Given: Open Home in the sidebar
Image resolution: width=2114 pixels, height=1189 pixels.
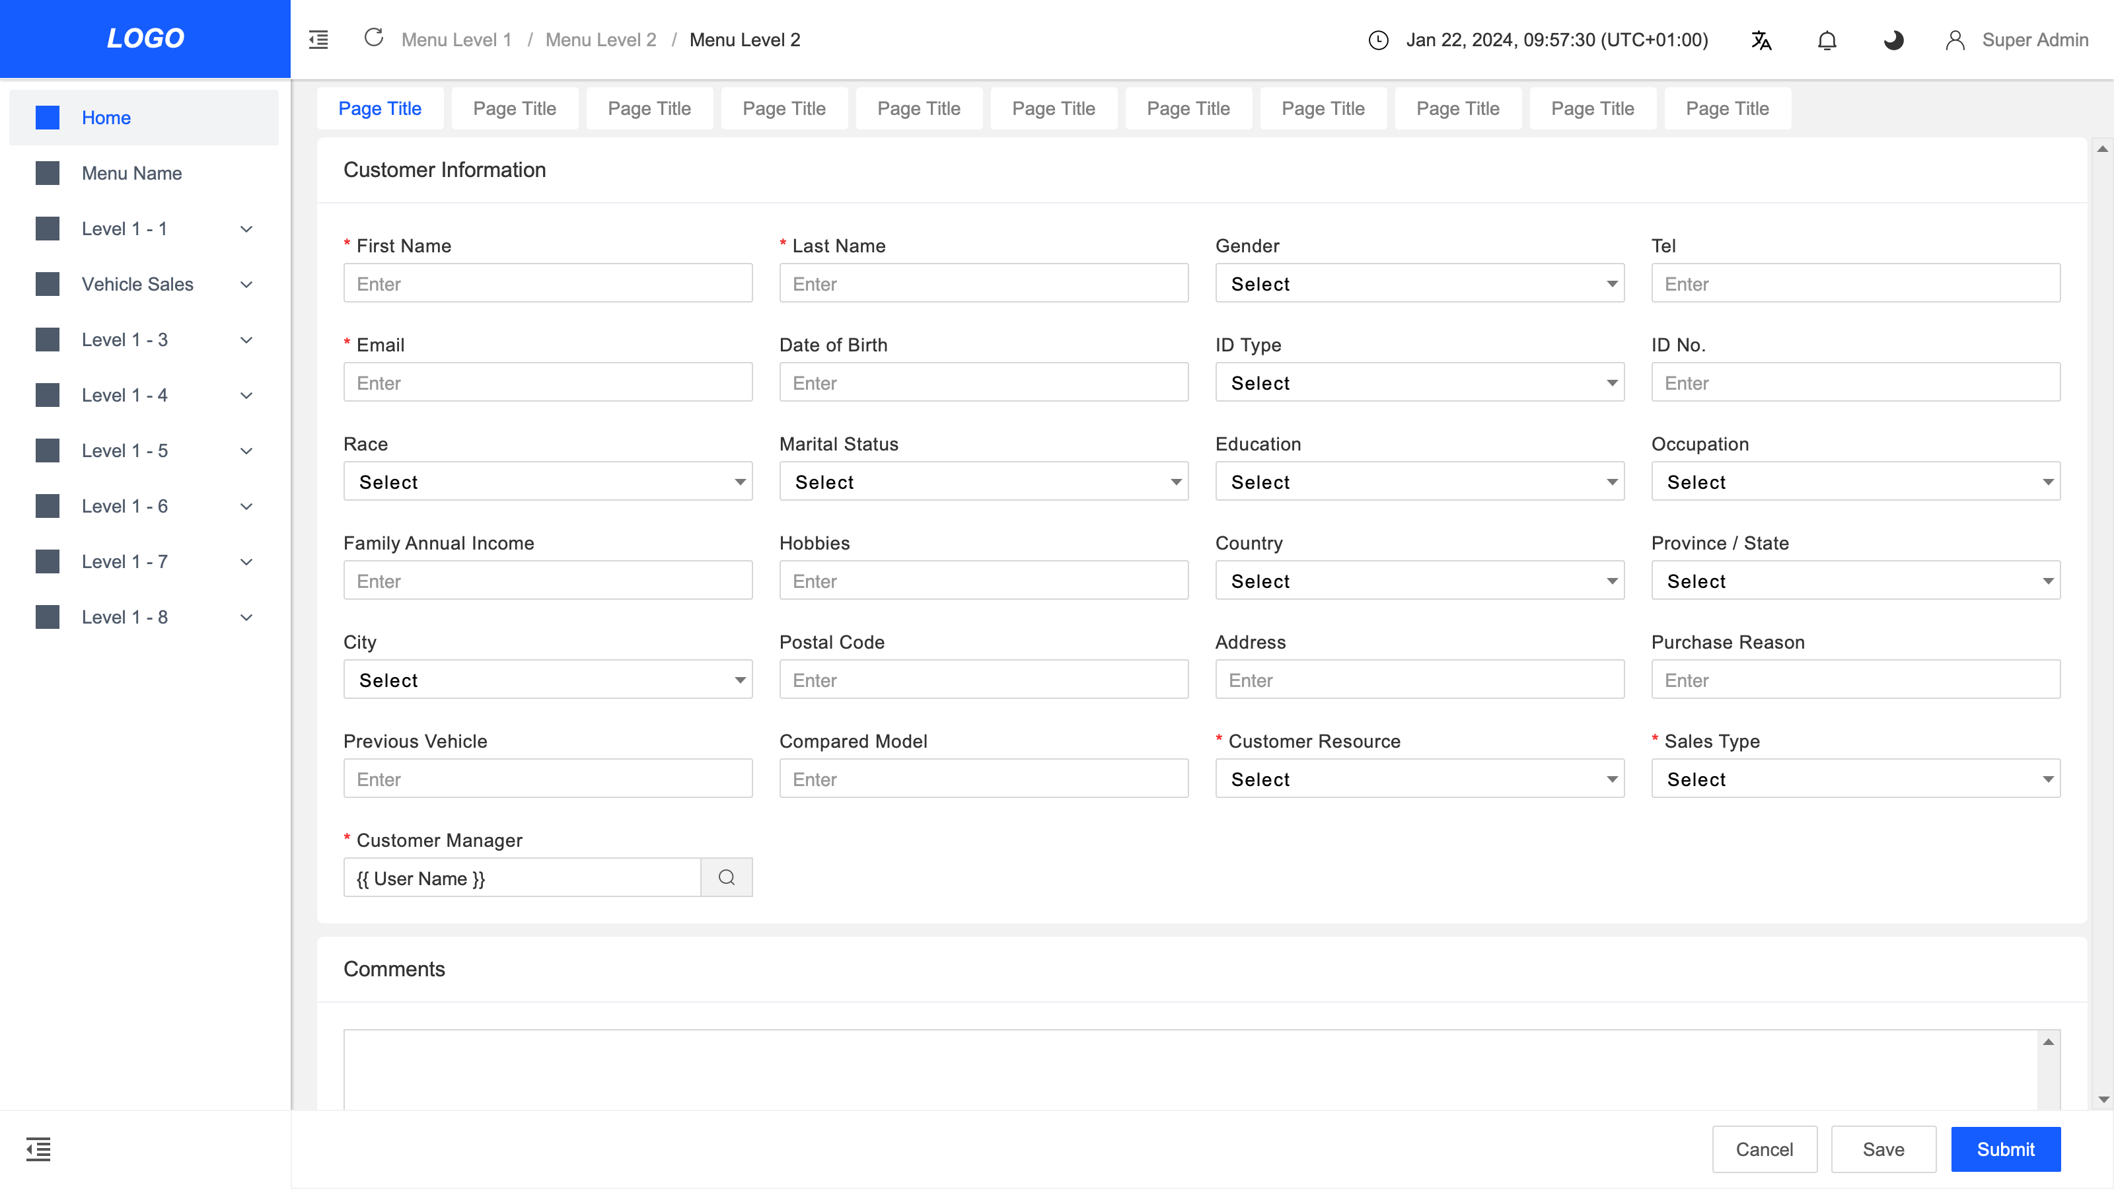Looking at the screenshot, I should click(143, 118).
